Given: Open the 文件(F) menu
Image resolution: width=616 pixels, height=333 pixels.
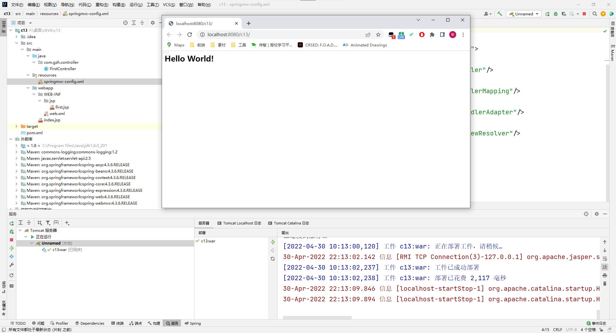Looking at the screenshot, I should click(17, 4).
